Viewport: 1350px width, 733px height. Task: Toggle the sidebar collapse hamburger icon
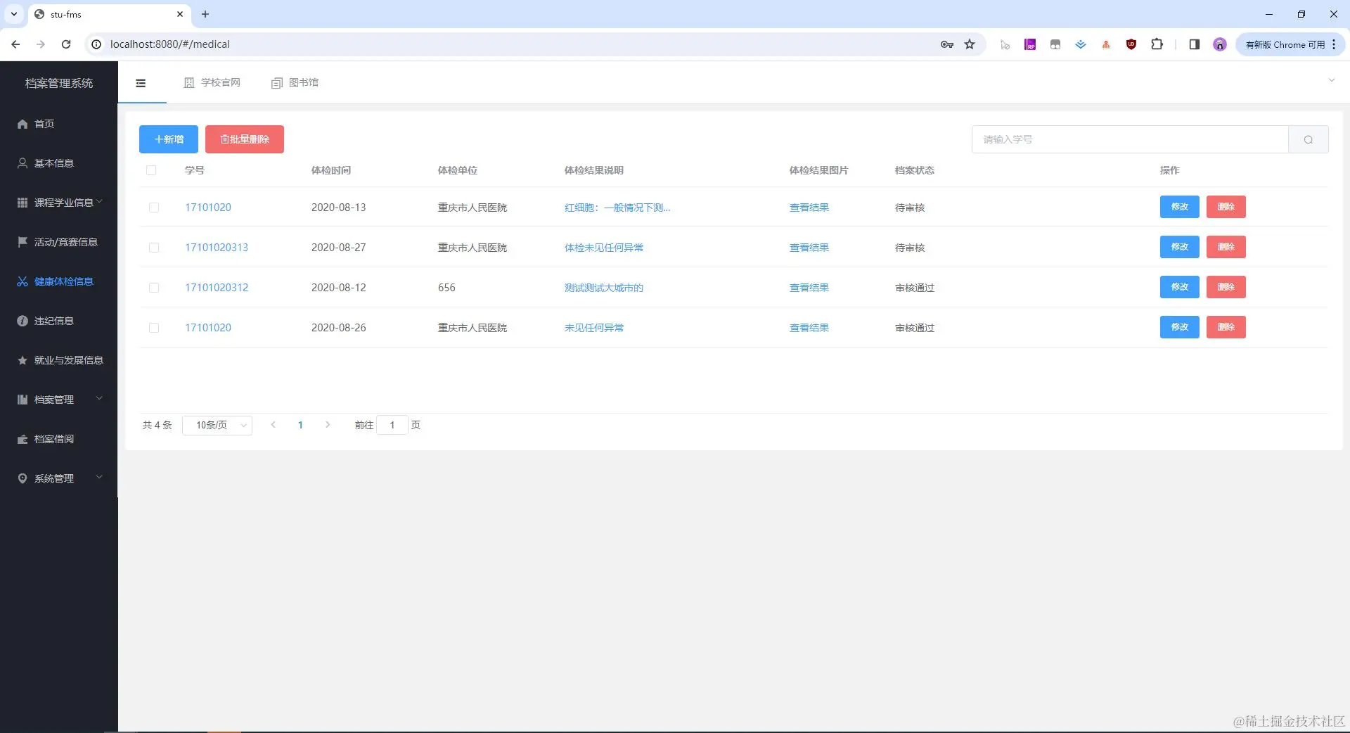point(141,83)
